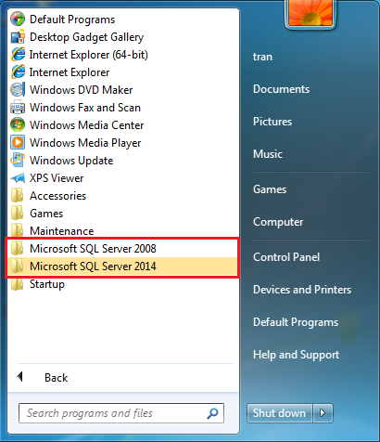Expand the Microsoft SQL Server 2008 folder
Viewport: 380px width, 442px height.
(122, 249)
